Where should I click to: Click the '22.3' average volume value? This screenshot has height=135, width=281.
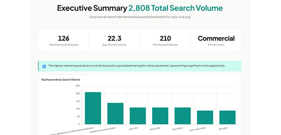tap(114, 38)
